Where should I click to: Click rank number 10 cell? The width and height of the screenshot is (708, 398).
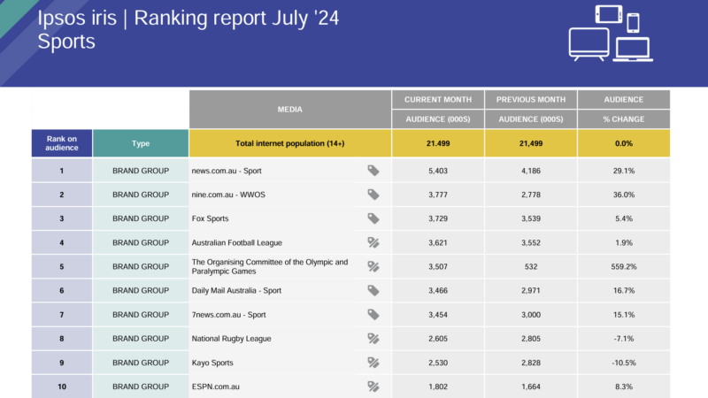[62, 387]
